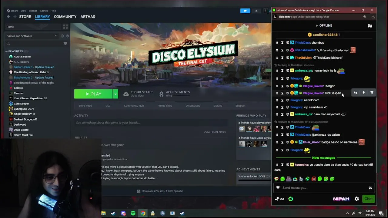Open Kick chat settings gear
This screenshot has height=218, width=388.
coord(357,199)
